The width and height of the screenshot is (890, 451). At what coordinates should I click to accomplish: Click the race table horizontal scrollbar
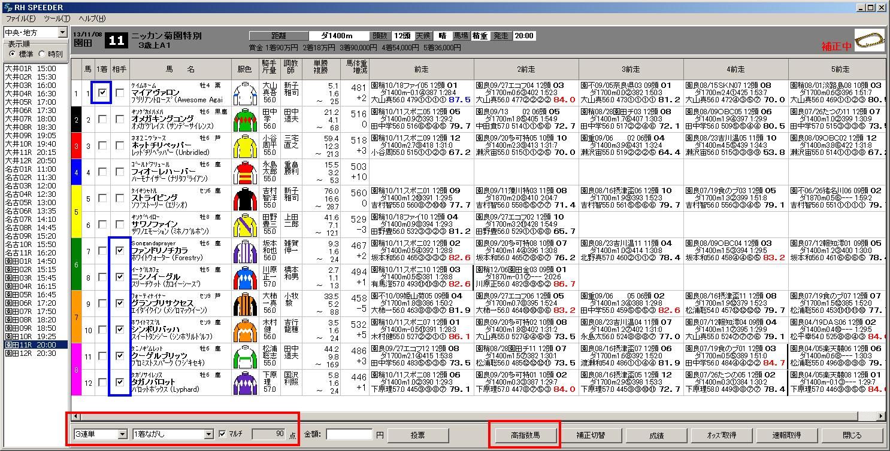[x=479, y=416]
